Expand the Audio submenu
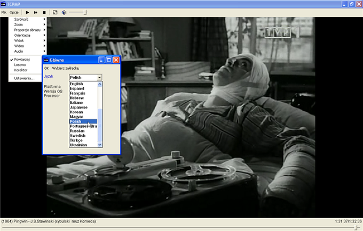The width and height of the screenshot is (363, 231). click(27, 51)
